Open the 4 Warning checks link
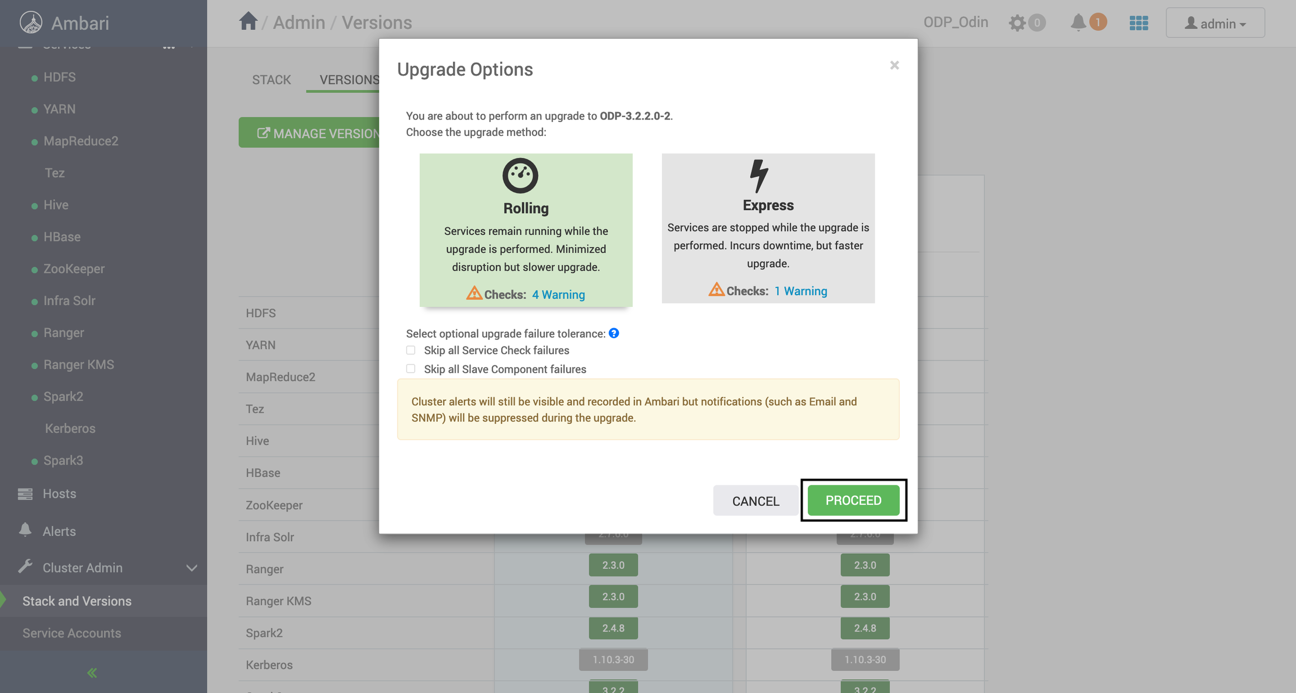The width and height of the screenshot is (1296, 693). point(559,294)
